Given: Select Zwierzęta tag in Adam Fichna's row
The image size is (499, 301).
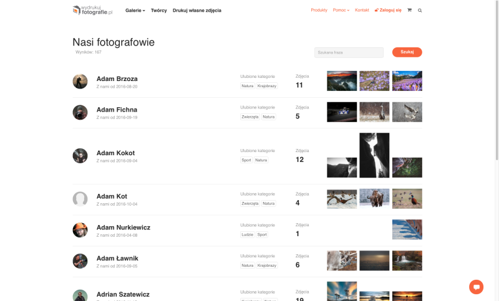Looking at the screenshot, I should point(250,117).
